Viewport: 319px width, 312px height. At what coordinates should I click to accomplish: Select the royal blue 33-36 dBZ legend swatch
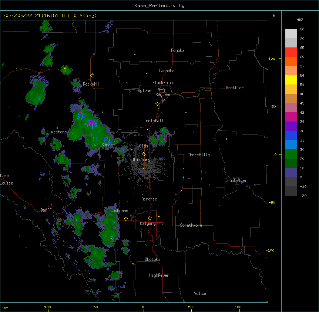(291, 136)
